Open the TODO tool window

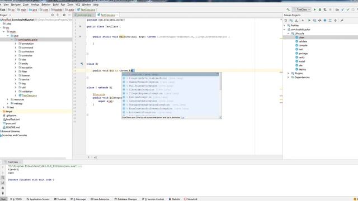(x=16, y=199)
